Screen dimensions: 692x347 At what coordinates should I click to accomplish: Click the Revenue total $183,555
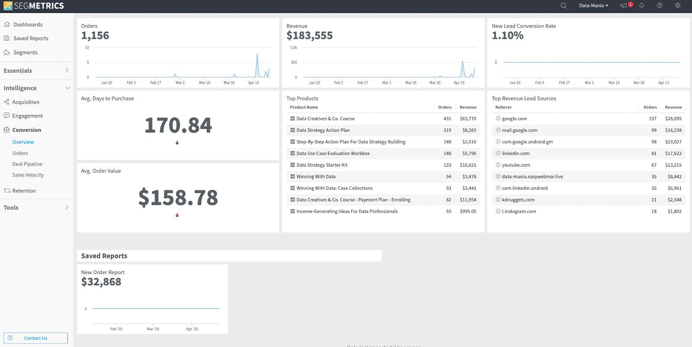tap(310, 35)
